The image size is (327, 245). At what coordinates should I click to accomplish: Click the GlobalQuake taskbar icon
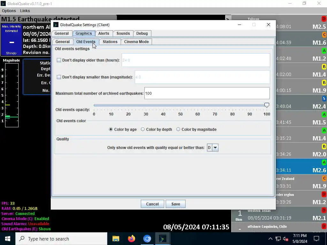point(163,239)
